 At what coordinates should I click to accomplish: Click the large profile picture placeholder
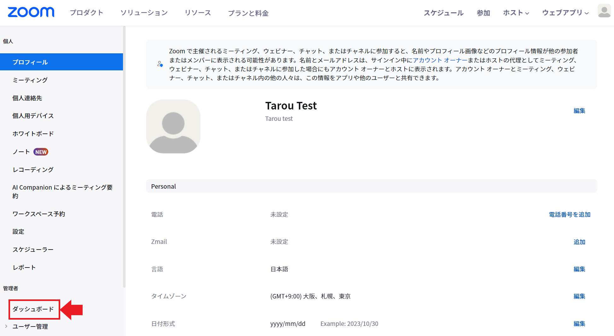click(x=173, y=127)
